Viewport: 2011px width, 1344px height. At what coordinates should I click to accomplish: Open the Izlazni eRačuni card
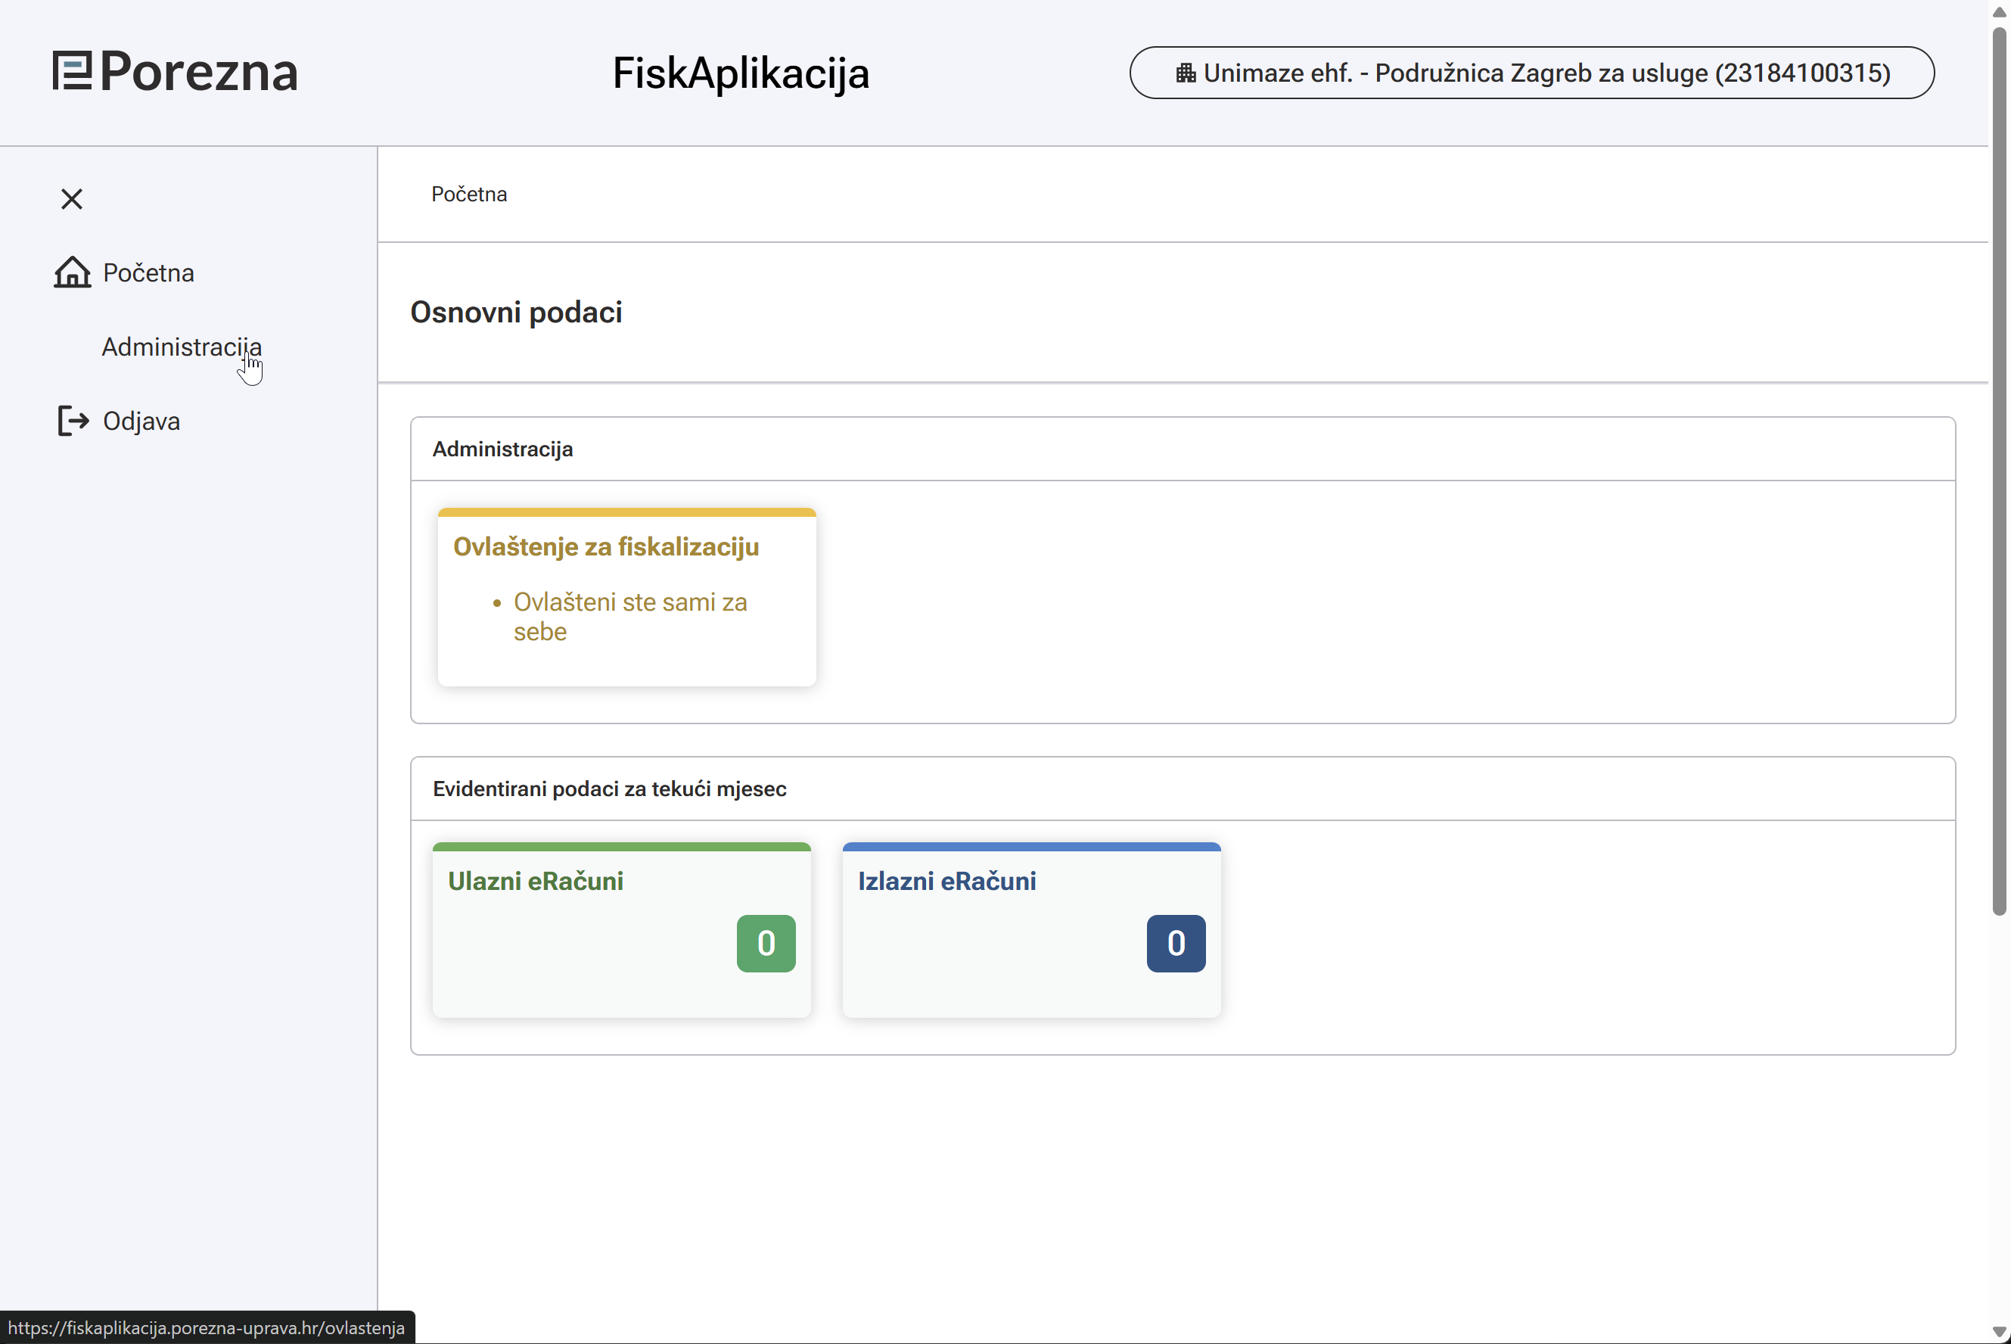coord(946,881)
